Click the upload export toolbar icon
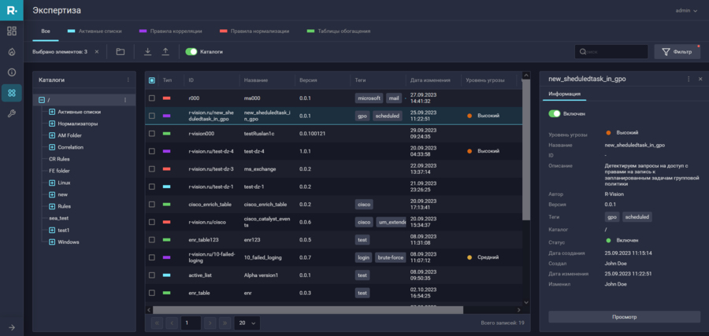 point(165,52)
